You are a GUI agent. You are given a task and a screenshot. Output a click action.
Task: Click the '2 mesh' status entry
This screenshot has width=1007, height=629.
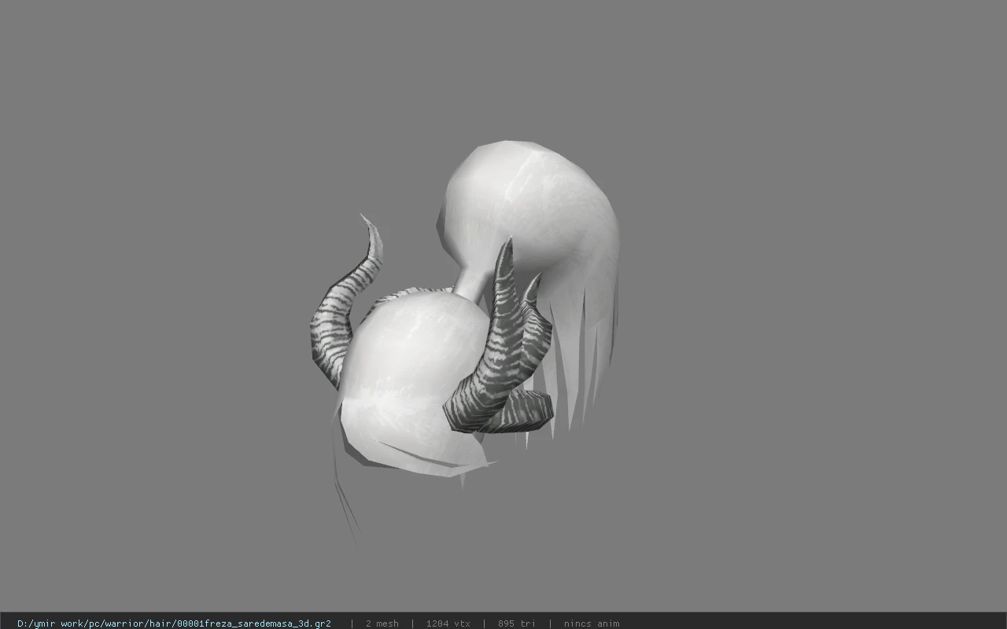tap(382, 623)
